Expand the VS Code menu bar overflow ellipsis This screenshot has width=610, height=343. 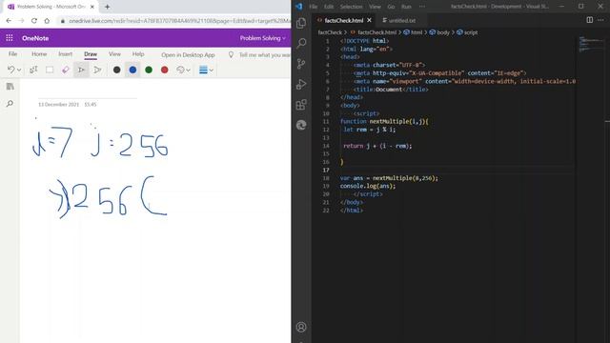[422, 7]
